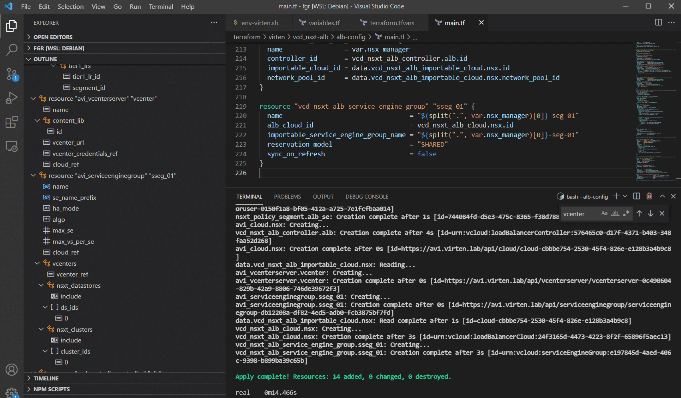Image resolution: width=681 pixels, height=398 pixels.
Task: Toggle Match Case in terminal find
Action: tap(605, 213)
